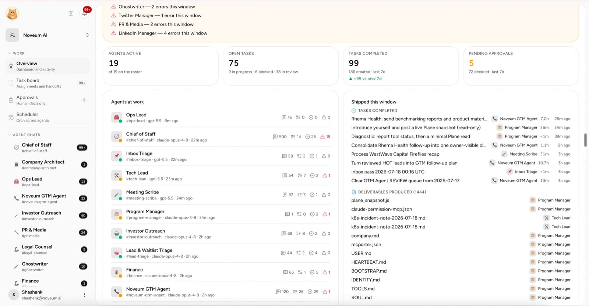The image size is (589, 306).
Task: Click the page vertical scrollbar thumb
Action: (585, 140)
